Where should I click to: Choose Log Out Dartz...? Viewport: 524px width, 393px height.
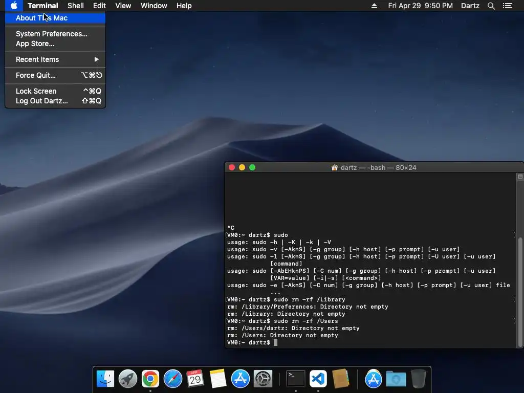click(55, 101)
